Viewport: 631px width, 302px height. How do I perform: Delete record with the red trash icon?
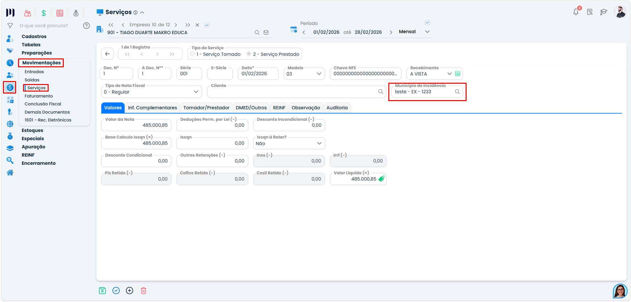(x=143, y=291)
